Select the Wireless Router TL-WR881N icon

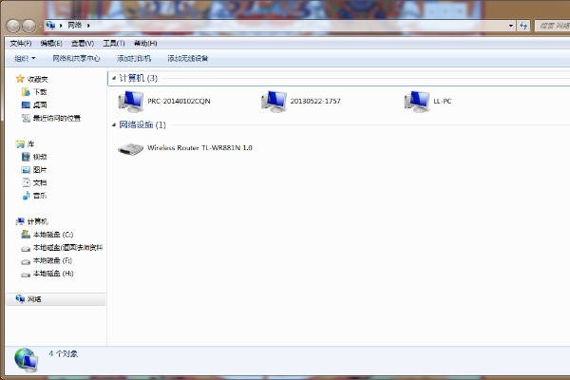click(130, 148)
